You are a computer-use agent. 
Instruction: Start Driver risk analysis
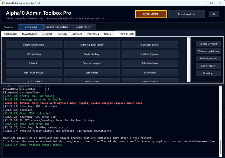tap(92, 63)
